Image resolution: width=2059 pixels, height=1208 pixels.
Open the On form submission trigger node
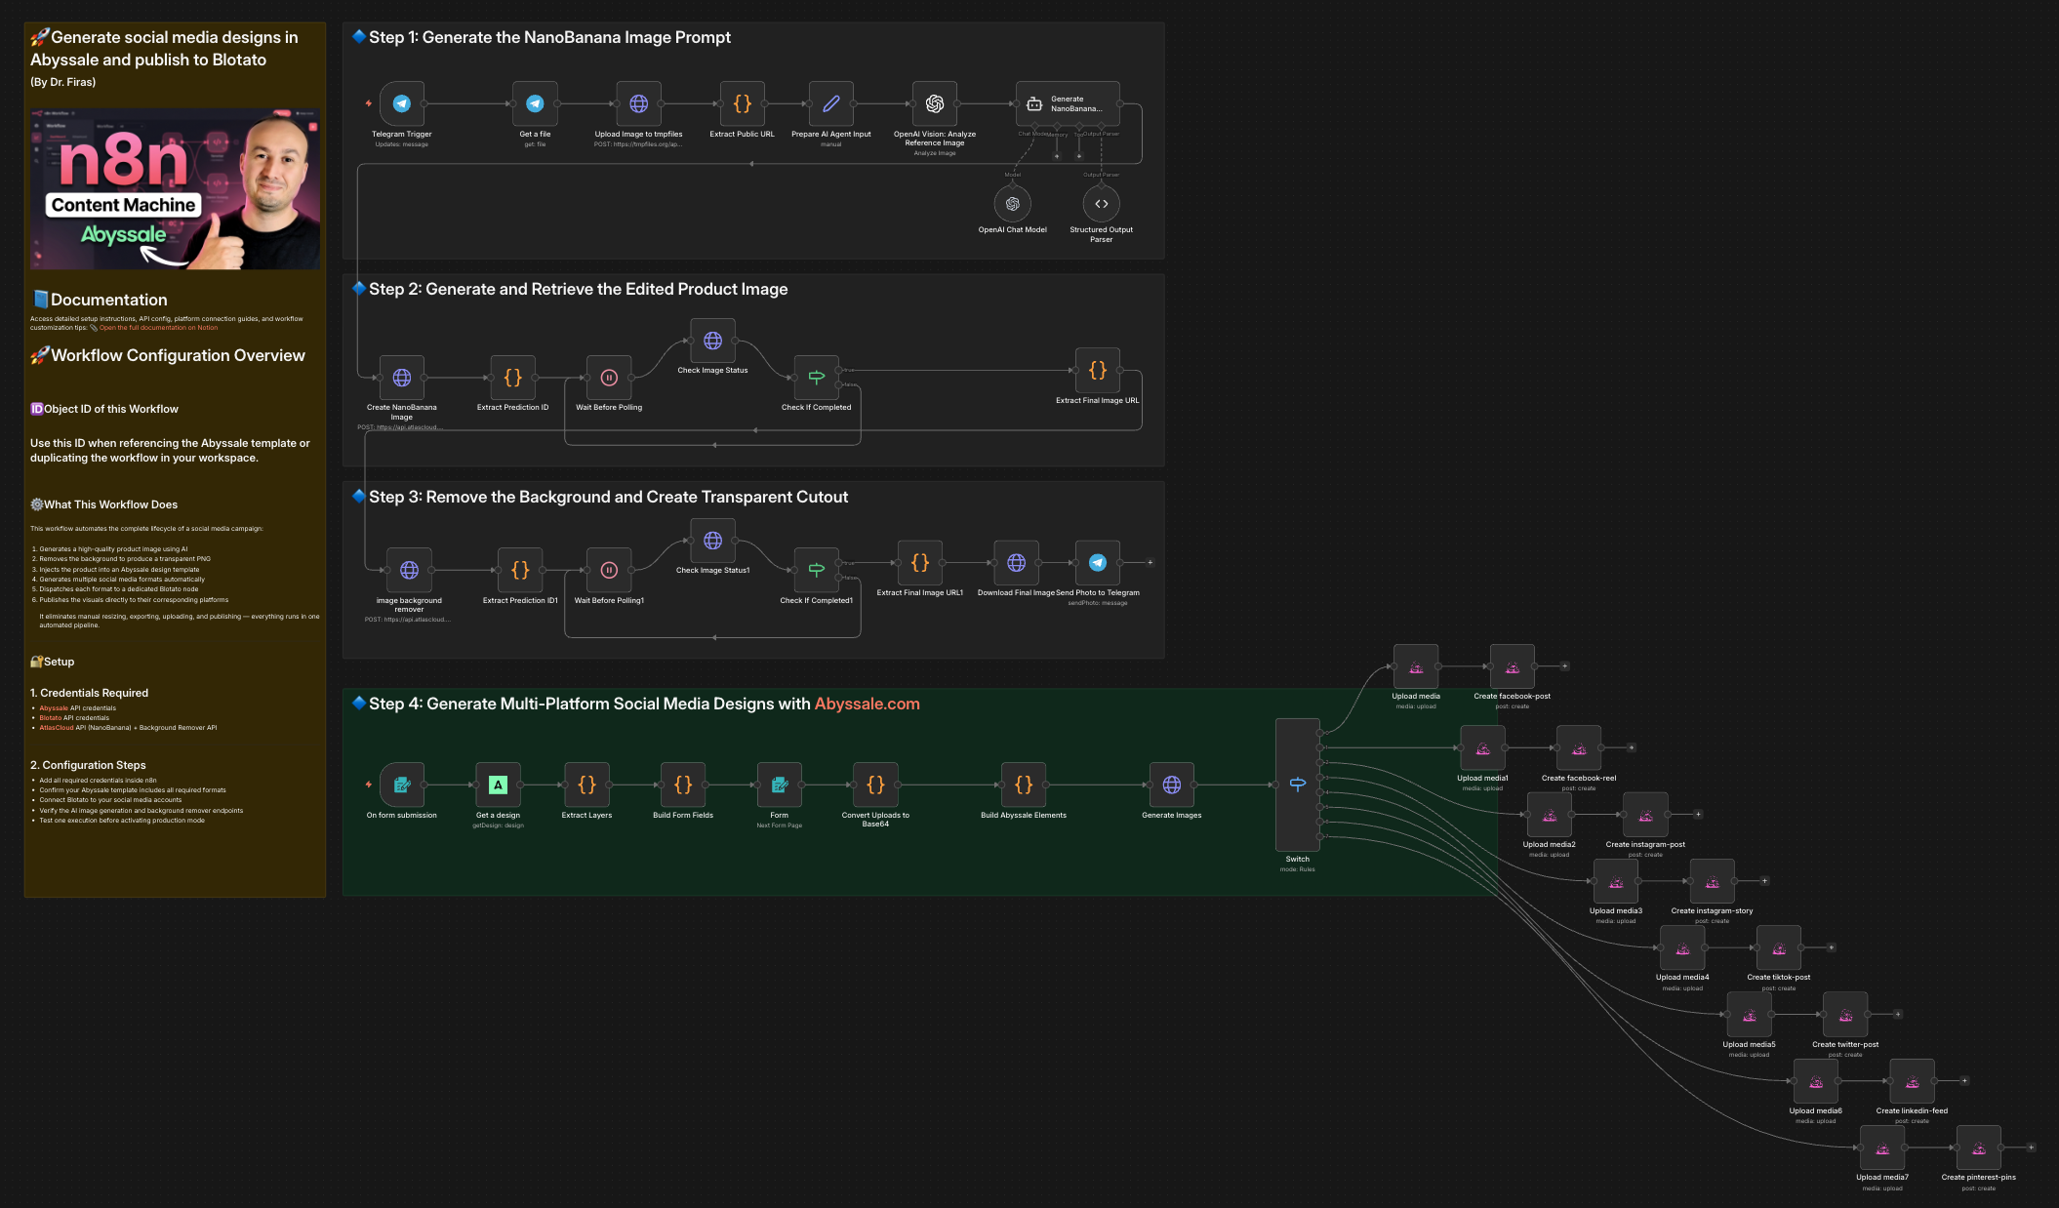401,785
